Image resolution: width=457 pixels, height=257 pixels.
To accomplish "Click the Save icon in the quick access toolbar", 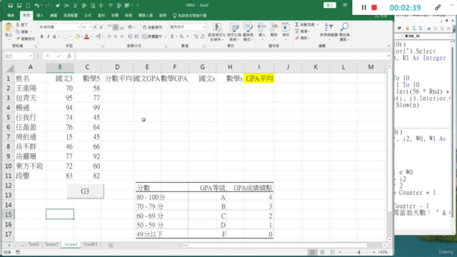I will (x=10, y=5).
